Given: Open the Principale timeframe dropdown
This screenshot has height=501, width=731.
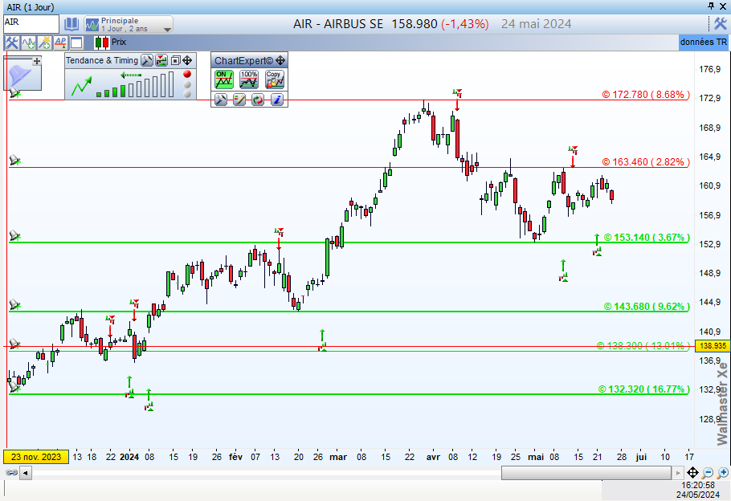Looking at the screenshot, I should (129, 24).
